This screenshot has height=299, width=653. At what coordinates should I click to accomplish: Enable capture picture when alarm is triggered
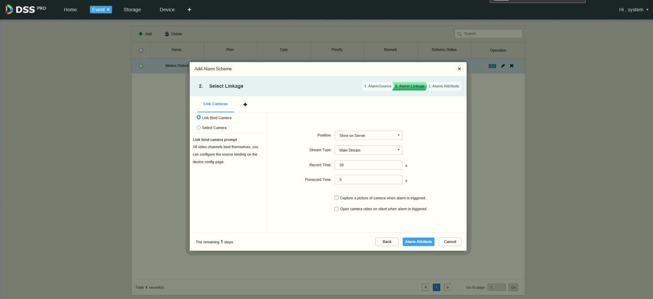[x=336, y=198]
